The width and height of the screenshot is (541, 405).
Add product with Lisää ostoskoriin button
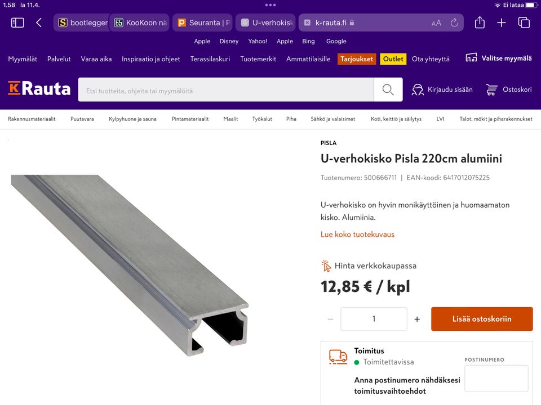click(482, 319)
